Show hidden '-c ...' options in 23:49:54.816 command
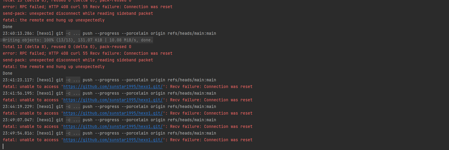This screenshot has height=150, width=449. point(73,133)
